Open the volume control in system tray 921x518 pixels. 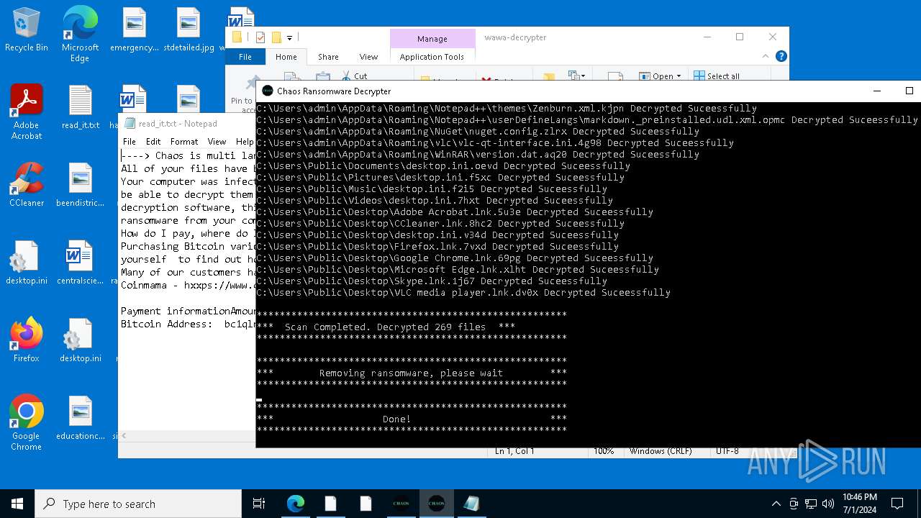click(x=828, y=504)
